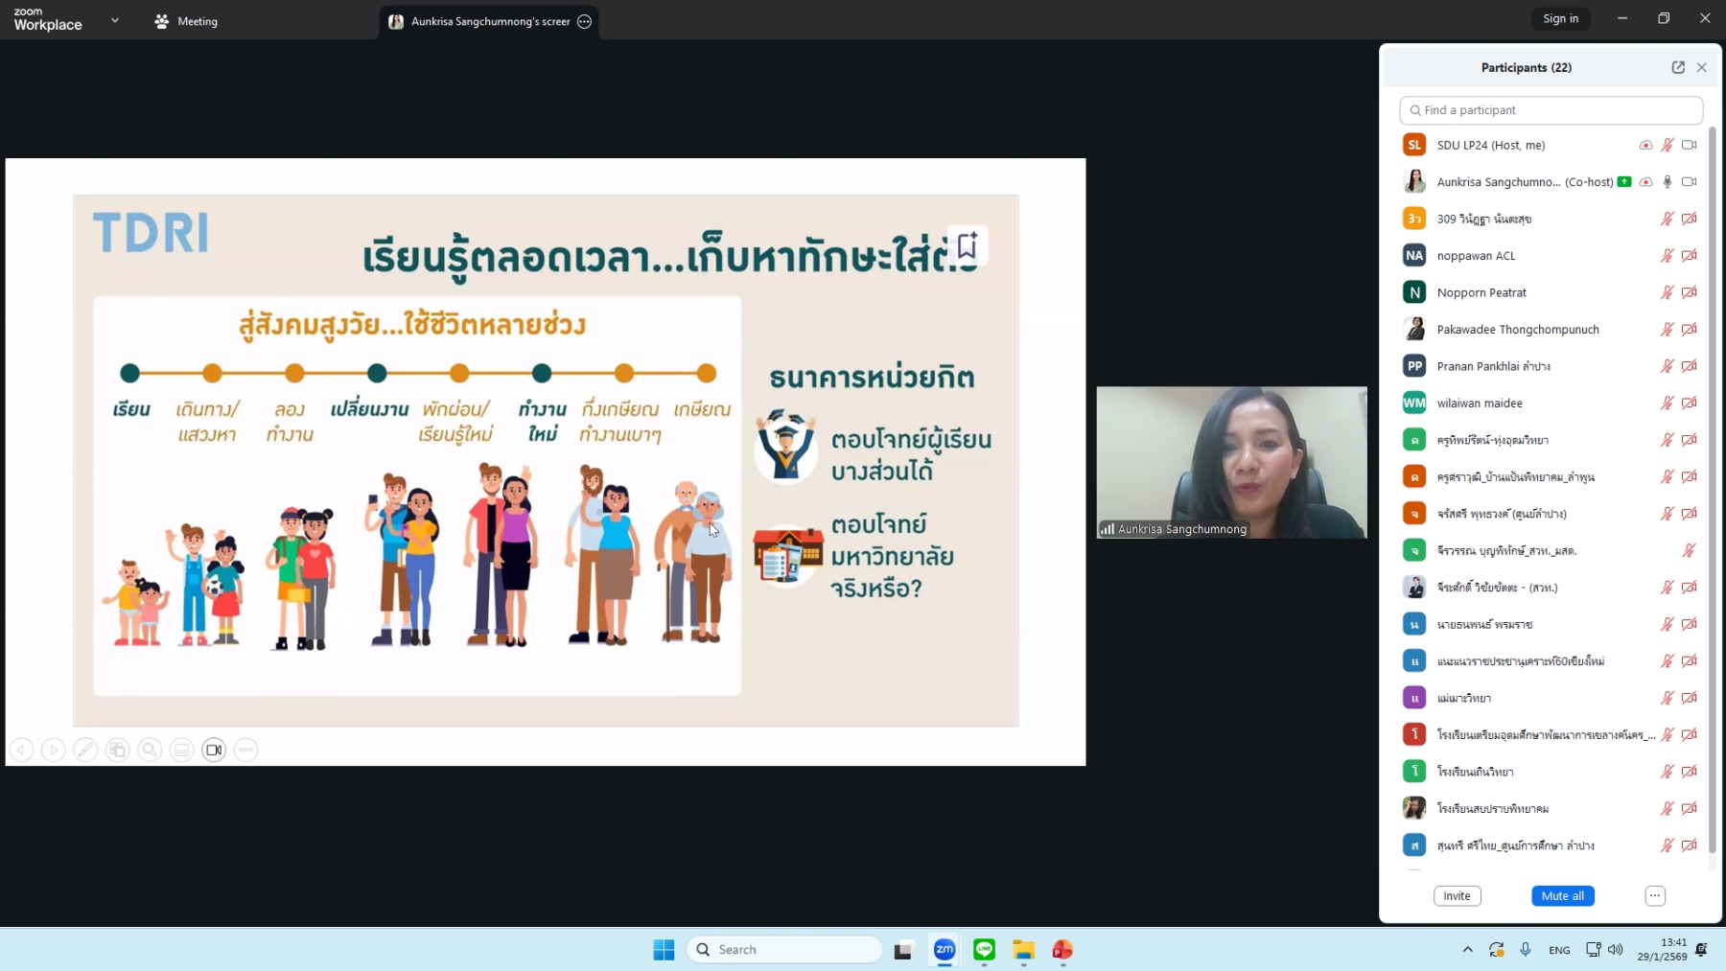Toggle video for SDU LP24 host
Viewport: 1726px width, 971px height.
click(1689, 145)
